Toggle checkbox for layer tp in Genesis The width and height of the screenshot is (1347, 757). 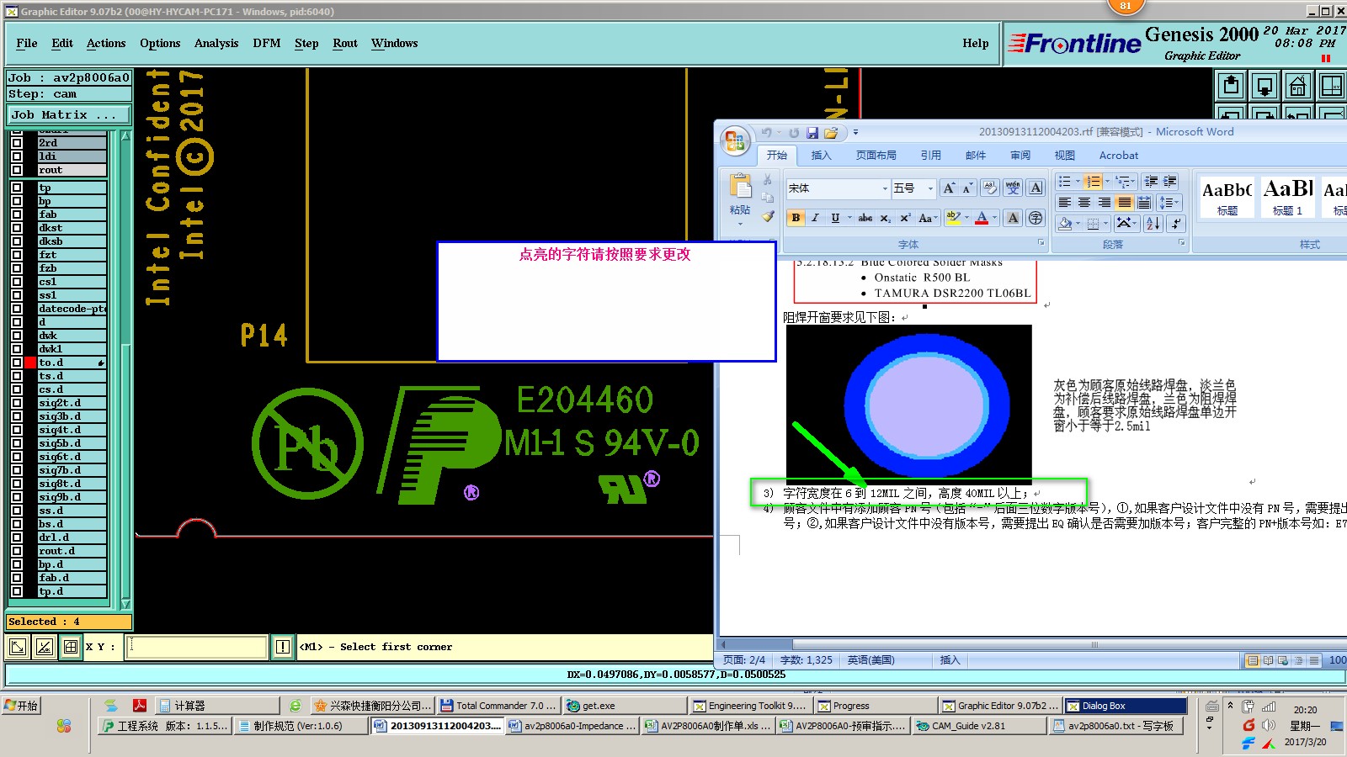click(17, 188)
